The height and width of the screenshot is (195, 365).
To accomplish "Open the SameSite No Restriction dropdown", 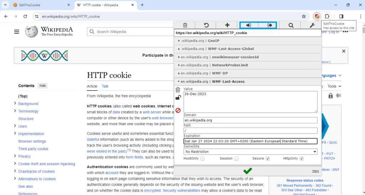I will point(251,152).
